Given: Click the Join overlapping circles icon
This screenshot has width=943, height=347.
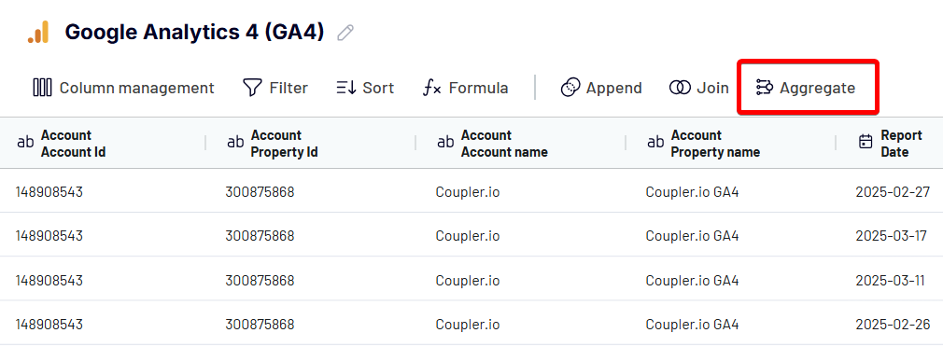Looking at the screenshot, I should (x=680, y=88).
